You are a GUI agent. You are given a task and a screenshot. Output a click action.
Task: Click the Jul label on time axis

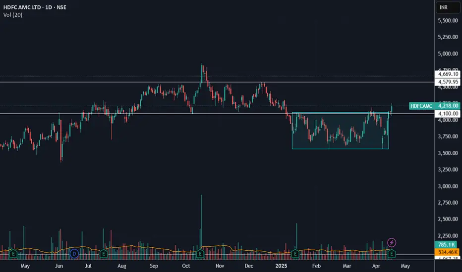(88, 266)
